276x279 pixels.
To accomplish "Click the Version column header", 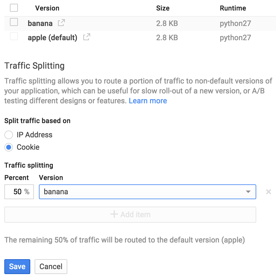I will 47,8.
